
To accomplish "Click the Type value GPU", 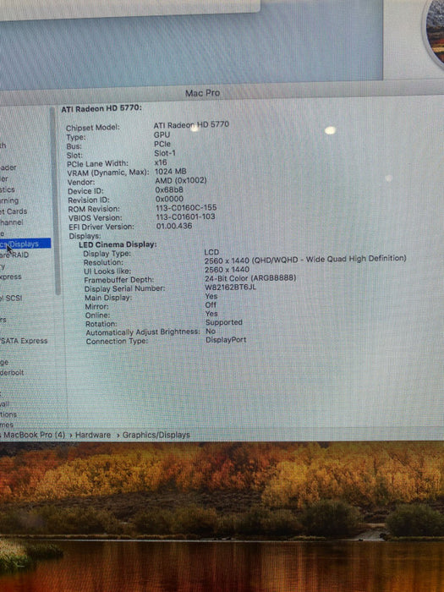I will point(162,134).
